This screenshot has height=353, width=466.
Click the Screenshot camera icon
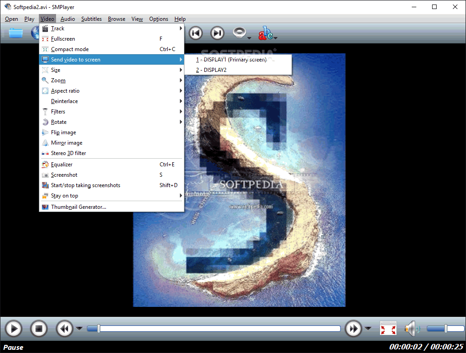[x=45, y=175]
